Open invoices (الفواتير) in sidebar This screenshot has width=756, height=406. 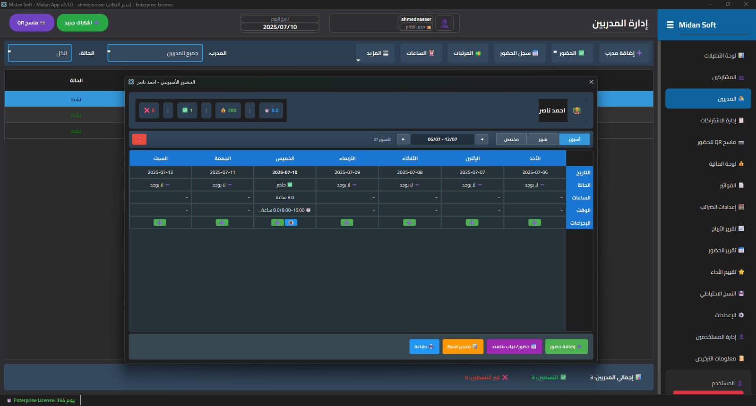pyautogui.click(x=731, y=186)
